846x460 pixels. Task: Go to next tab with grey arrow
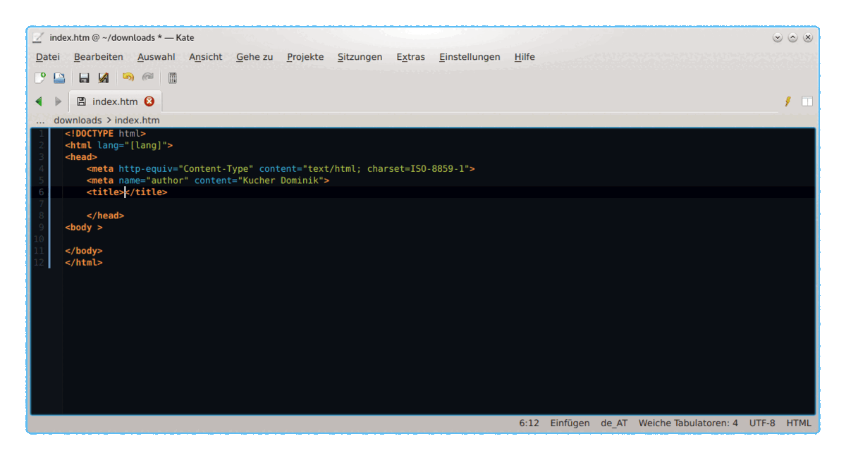[59, 101]
